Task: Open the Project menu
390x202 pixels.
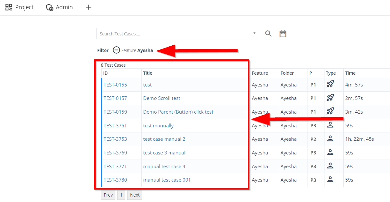Action: [x=19, y=7]
